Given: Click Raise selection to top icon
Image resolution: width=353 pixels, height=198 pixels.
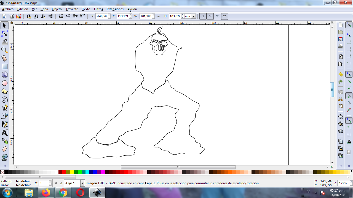Looking at the screenshot, I should [x=82, y=16].
